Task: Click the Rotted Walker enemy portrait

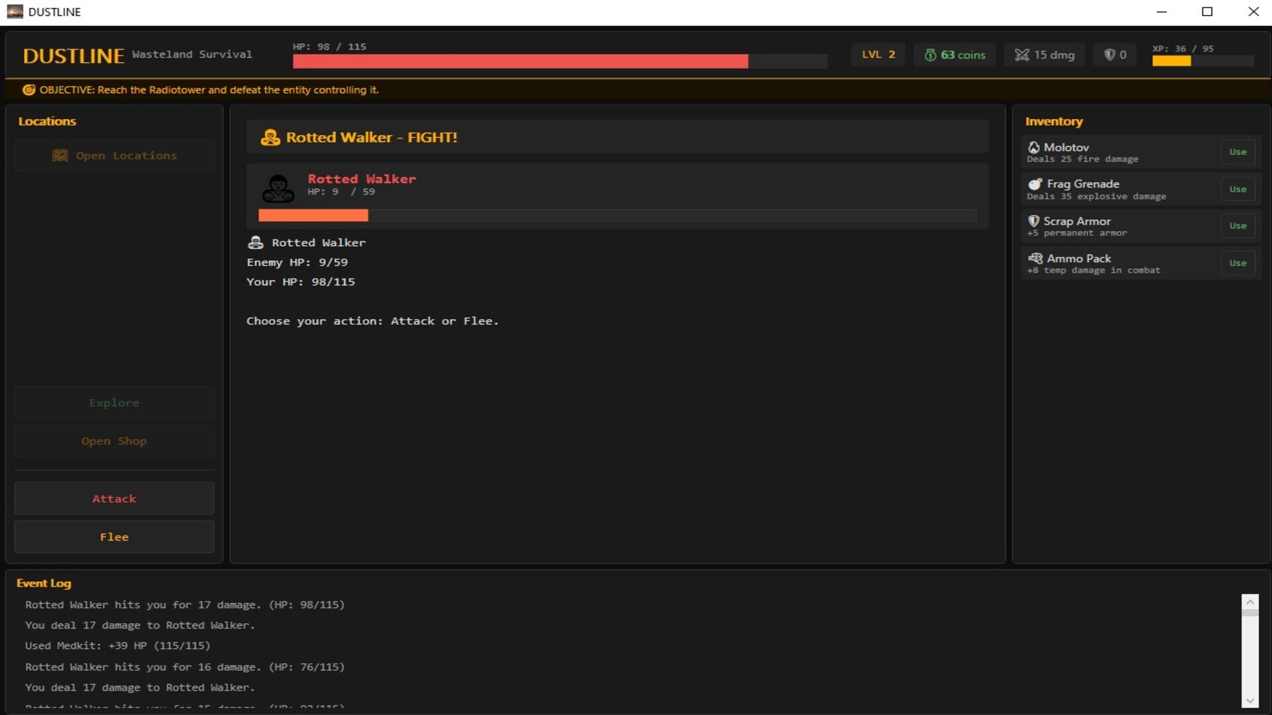Action: tap(278, 189)
